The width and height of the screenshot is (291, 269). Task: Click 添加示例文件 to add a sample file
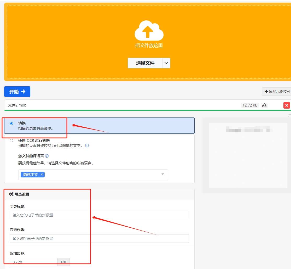point(277,91)
